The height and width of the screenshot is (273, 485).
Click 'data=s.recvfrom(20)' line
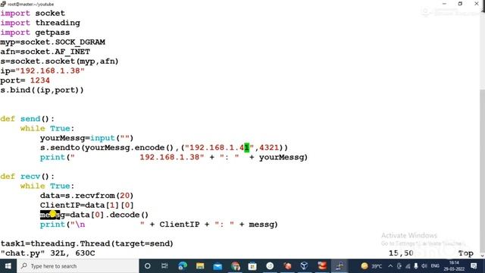pos(86,196)
